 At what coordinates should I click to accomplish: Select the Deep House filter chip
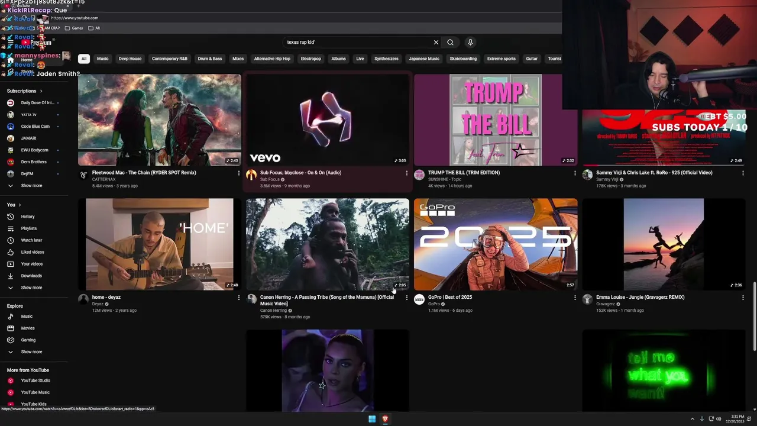point(130,59)
